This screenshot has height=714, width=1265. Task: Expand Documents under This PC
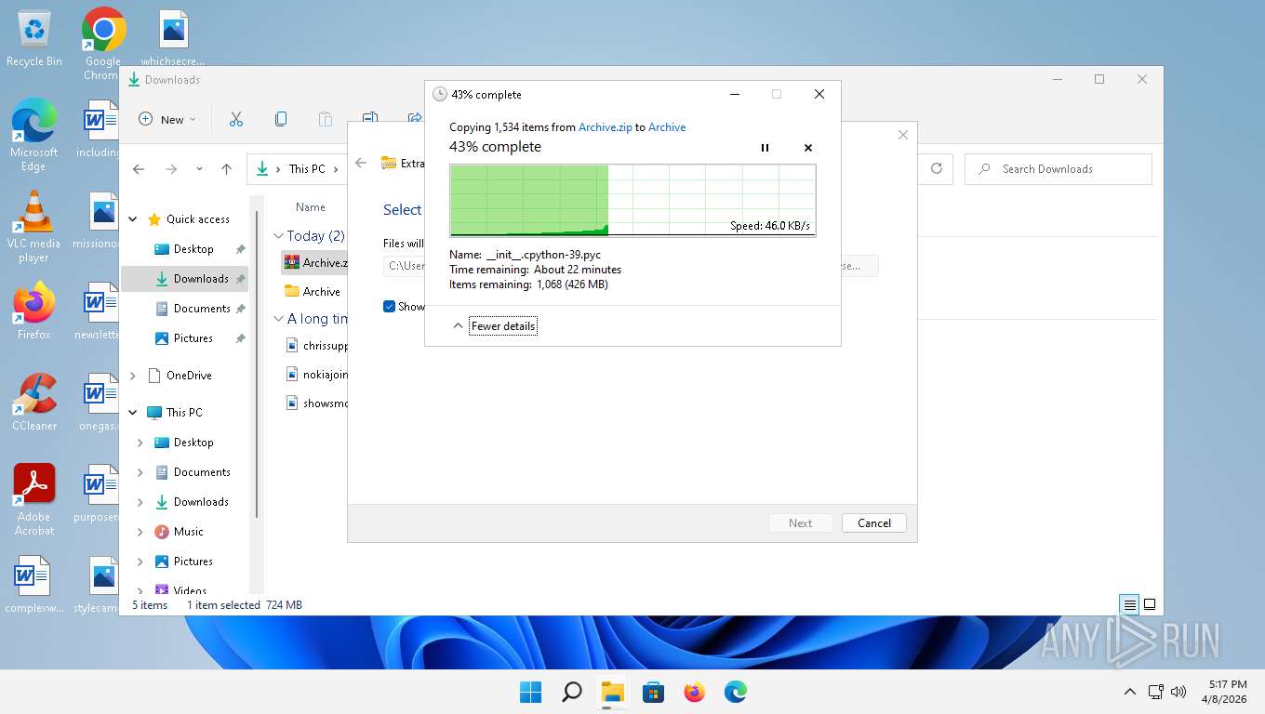140,472
